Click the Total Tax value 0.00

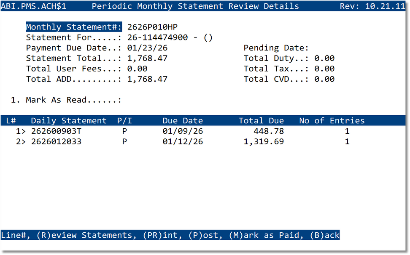pyautogui.click(x=324, y=69)
